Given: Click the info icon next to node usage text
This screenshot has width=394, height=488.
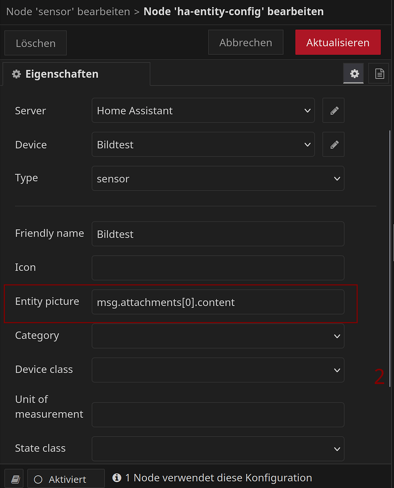Looking at the screenshot, I should click(117, 478).
